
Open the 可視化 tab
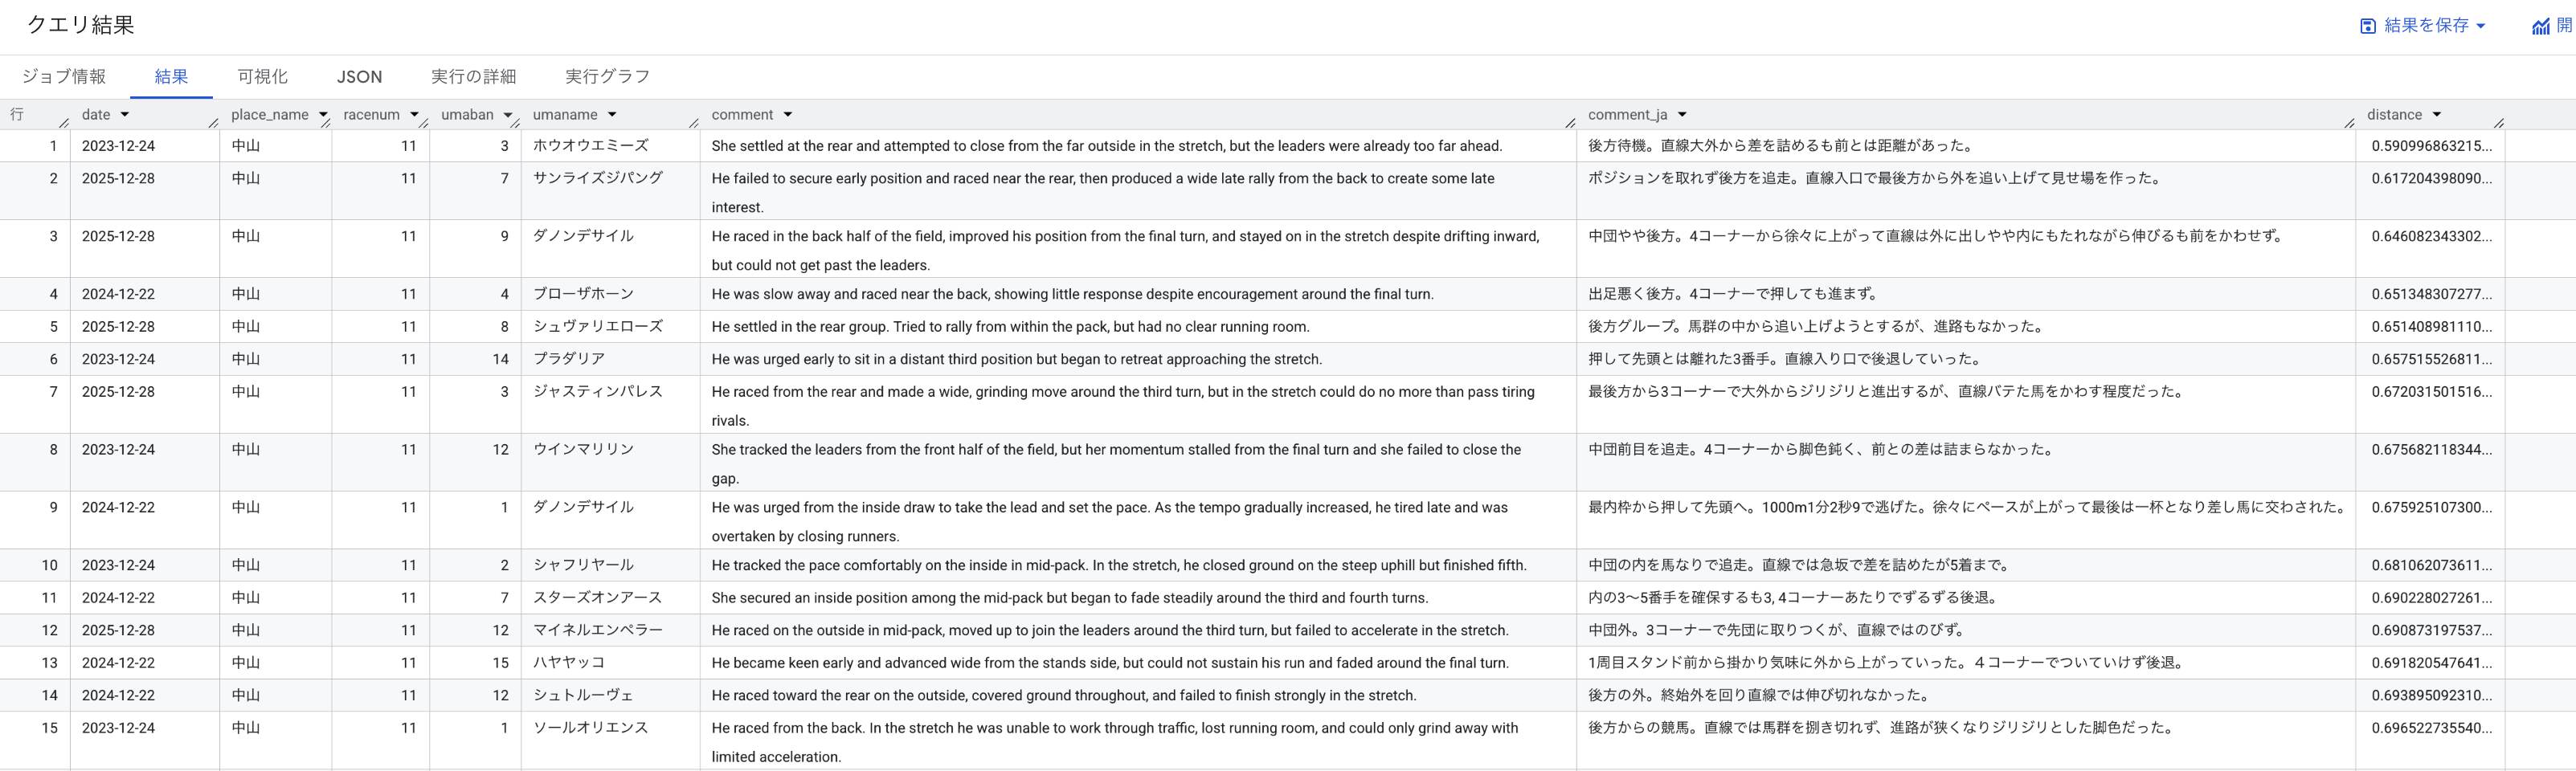[x=262, y=77]
